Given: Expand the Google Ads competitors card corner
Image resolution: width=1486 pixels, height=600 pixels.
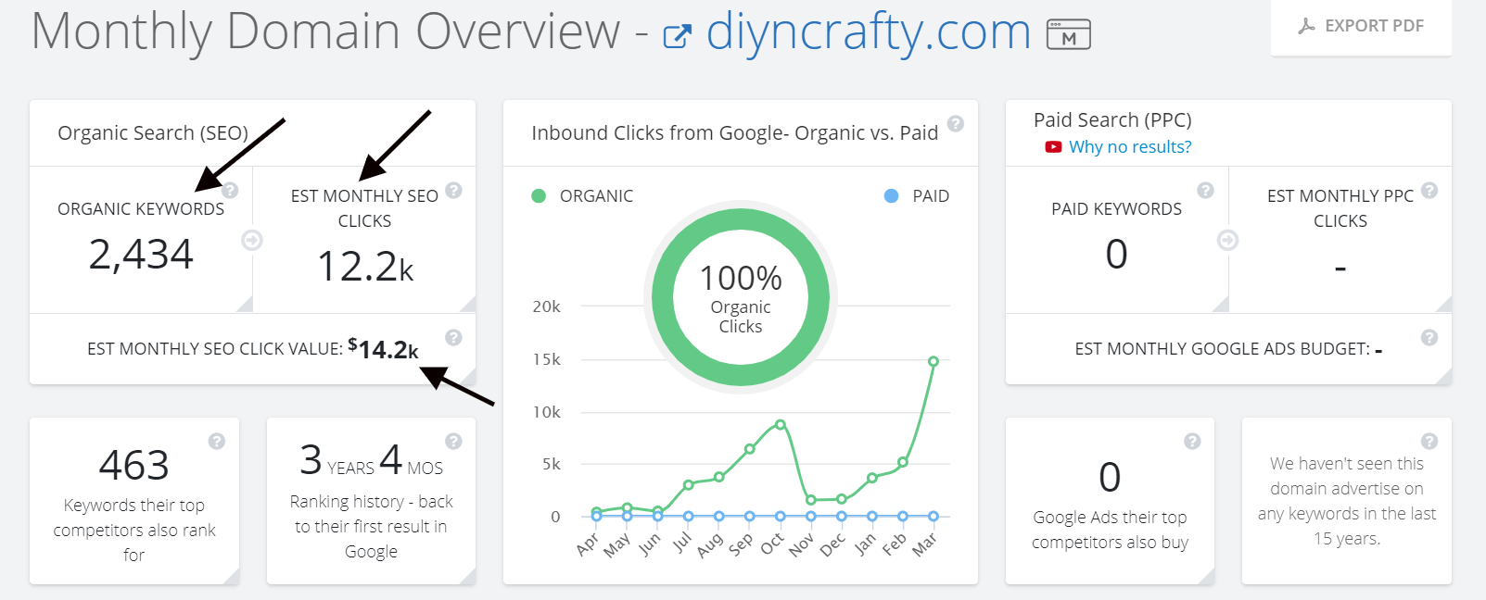Looking at the screenshot, I should [x=1207, y=577].
